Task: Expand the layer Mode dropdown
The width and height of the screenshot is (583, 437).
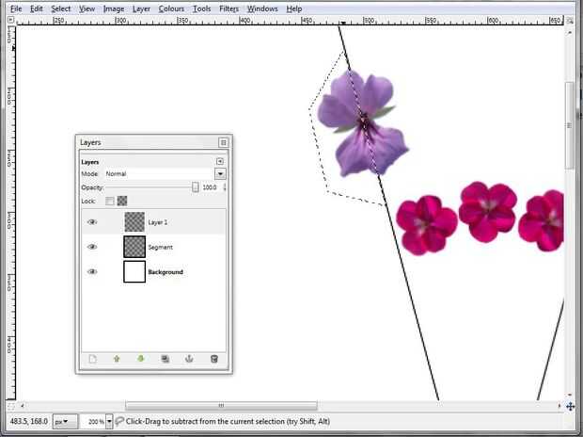Action: tap(220, 174)
